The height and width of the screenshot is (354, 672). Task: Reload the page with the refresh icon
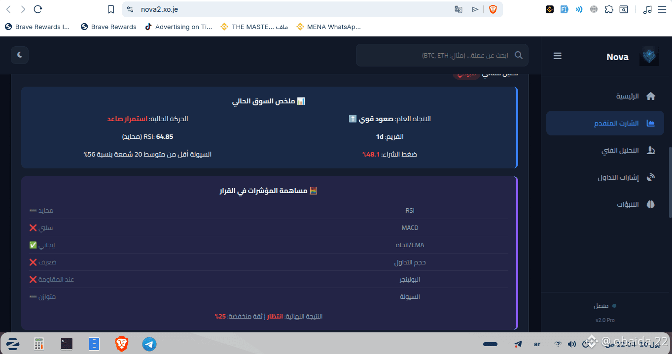click(x=38, y=9)
